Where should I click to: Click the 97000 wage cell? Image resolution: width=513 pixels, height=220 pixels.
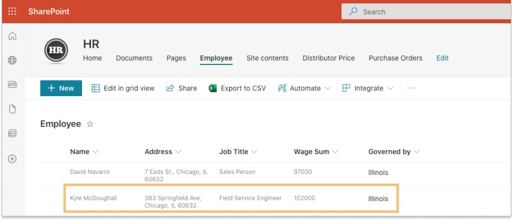[303, 172]
